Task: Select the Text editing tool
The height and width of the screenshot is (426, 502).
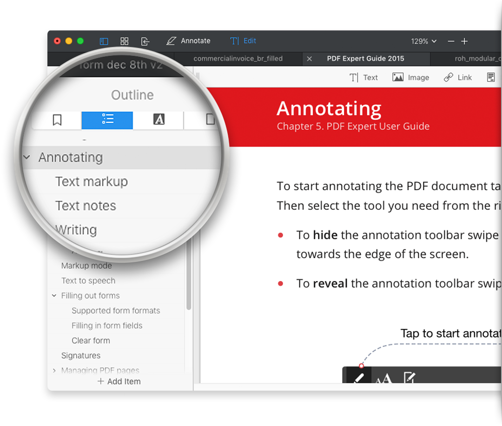Action: coord(363,78)
